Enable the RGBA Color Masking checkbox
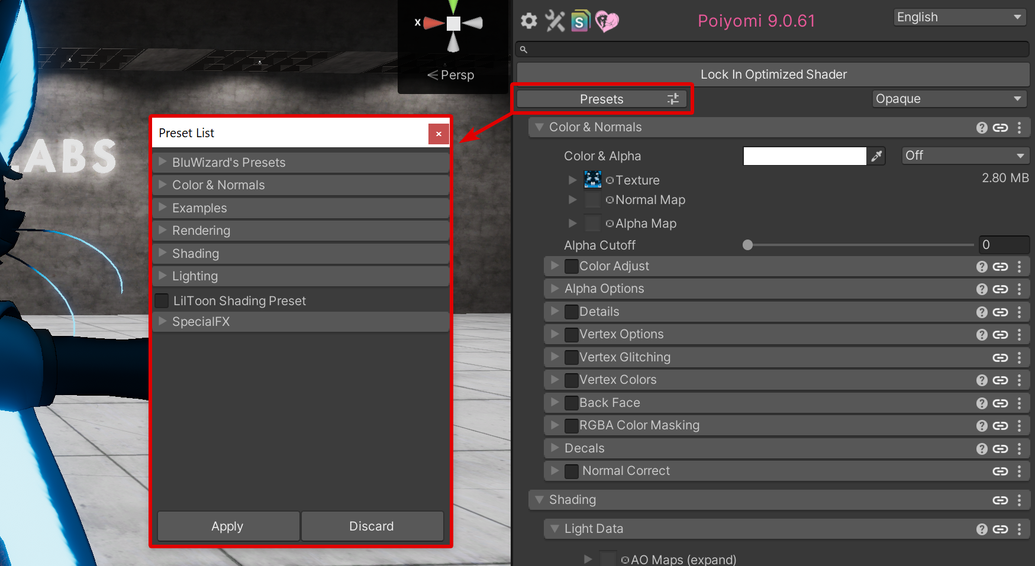This screenshot has height=566, width=1035. (571, 425)
